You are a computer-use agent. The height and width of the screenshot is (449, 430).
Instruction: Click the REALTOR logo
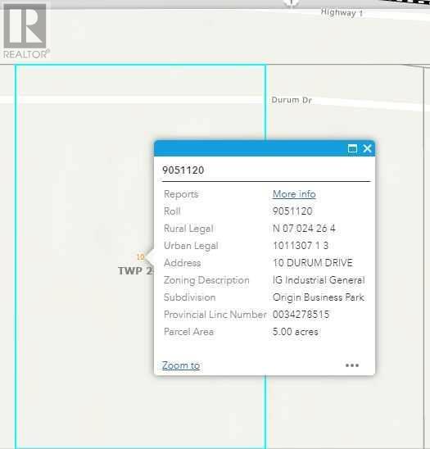(x=25, y=30)
